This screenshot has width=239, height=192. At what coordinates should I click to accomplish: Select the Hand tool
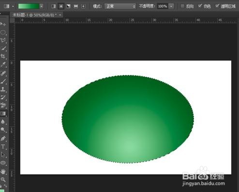(3, 172)
